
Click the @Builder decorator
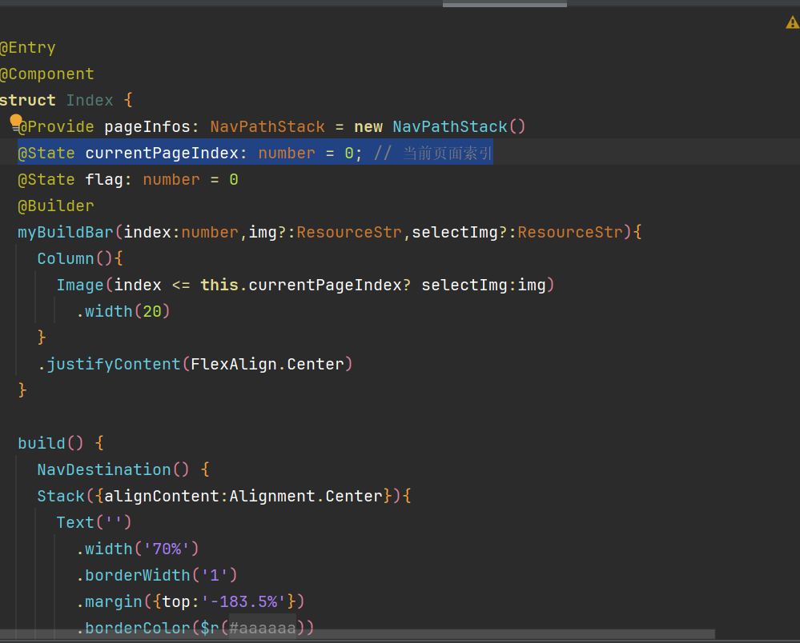tap(56, 206)
